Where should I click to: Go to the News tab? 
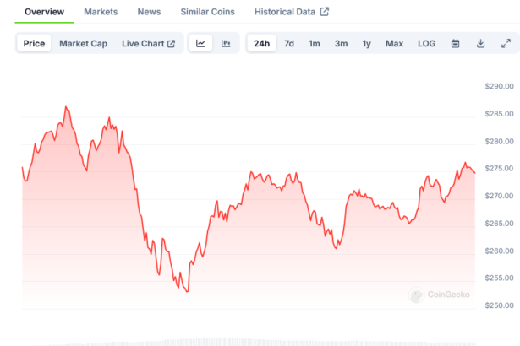click(149, 12)
